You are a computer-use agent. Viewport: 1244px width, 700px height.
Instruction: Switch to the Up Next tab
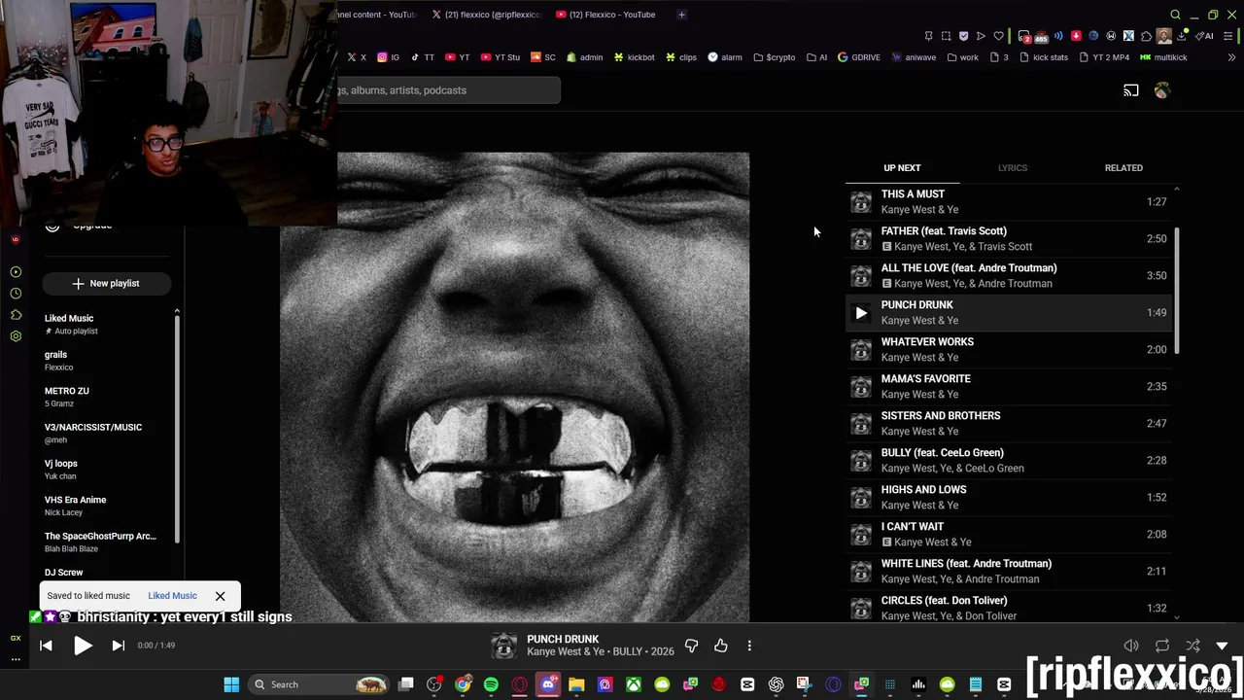pos(902,168)
